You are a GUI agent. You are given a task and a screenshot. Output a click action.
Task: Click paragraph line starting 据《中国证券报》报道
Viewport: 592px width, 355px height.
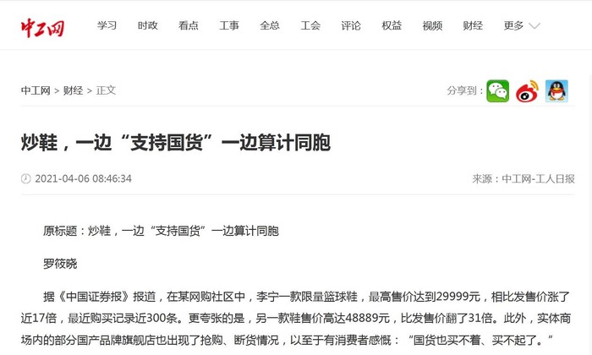click(x=306, y=297)
